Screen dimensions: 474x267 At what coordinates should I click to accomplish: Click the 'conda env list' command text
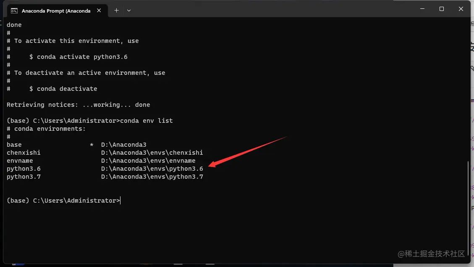click(x=146, y=121)
